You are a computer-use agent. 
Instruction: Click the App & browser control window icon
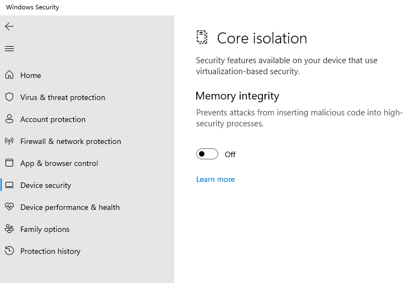coord(9,163)
